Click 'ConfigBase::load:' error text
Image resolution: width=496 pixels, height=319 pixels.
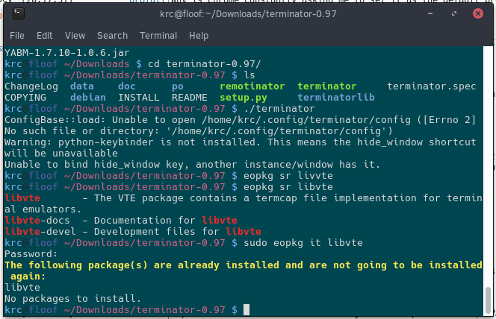tap(55, 120)
